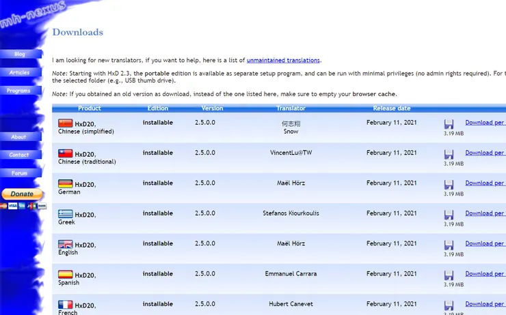
Task: Click Download link for Chinese simplified HxD
Action: click(x=485, y=123)
